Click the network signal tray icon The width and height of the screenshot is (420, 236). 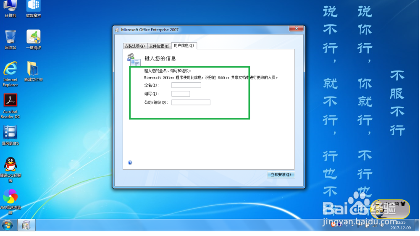tap(375, 226)
